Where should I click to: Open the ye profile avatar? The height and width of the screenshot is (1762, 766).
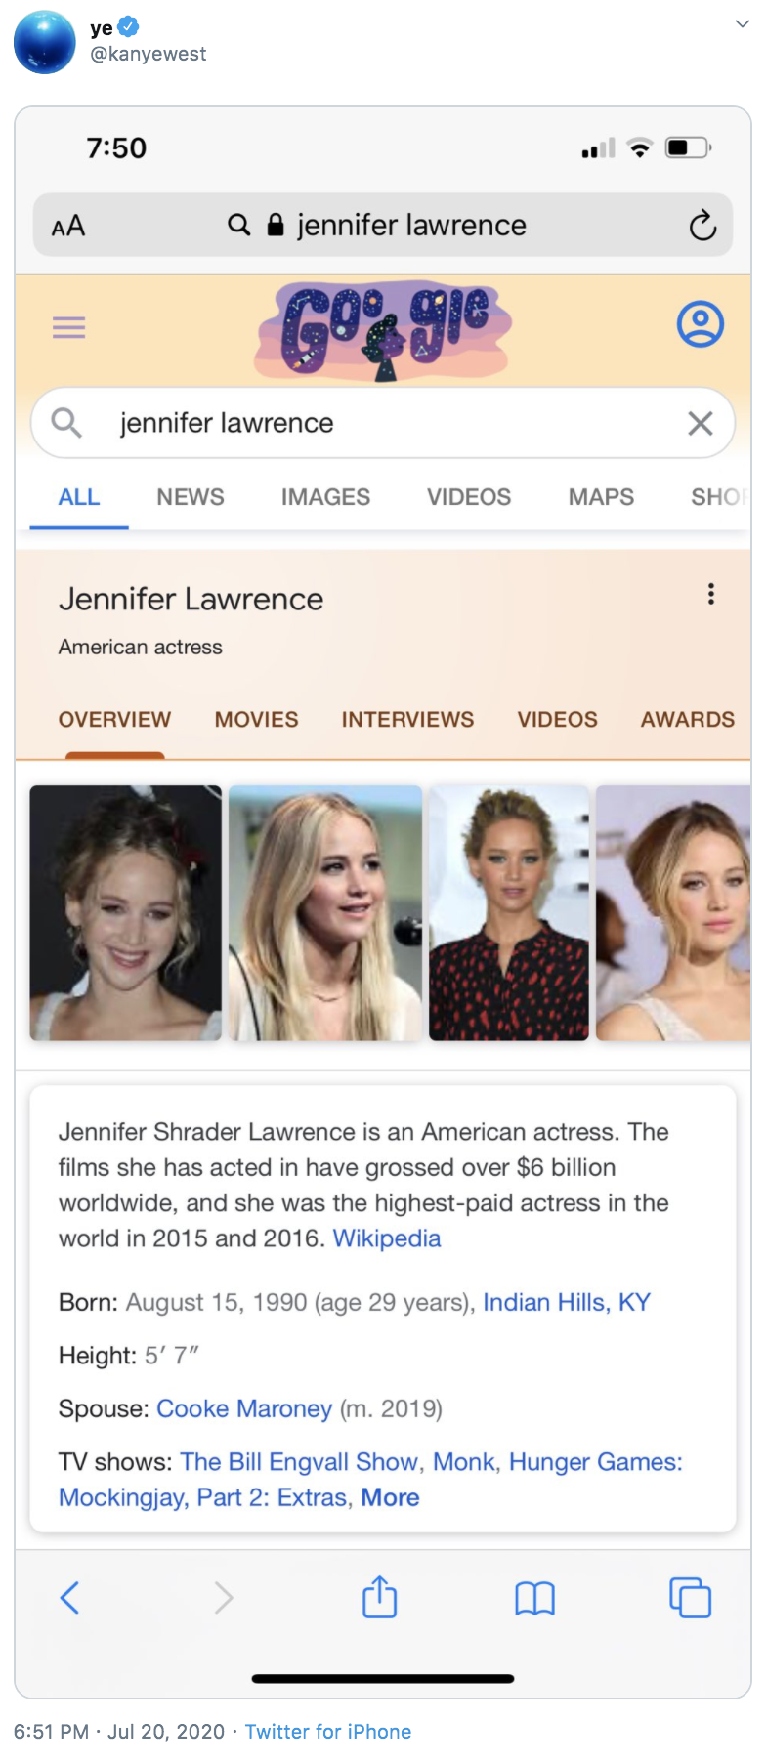click(45, 42)
